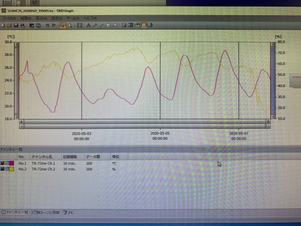Open the zoom tool dropdown arrow
The height and width of the screenshot is (226, 301).
75,25
